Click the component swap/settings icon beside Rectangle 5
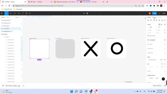The width and height of the screenshot is (167, 94). click(x=165, y=40)
